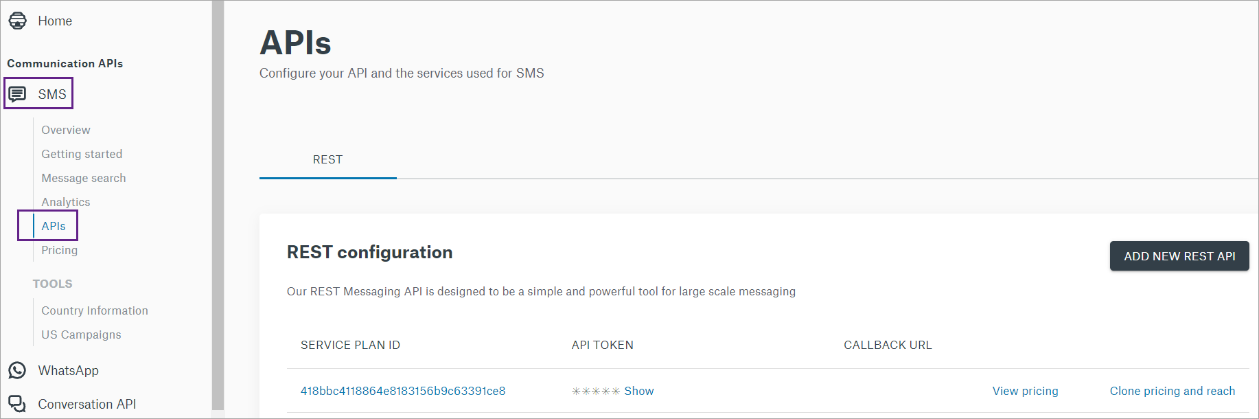Click the Conversation API bubbles icon
Viewport: 1259px width, 419px height.
coord(17,404)
